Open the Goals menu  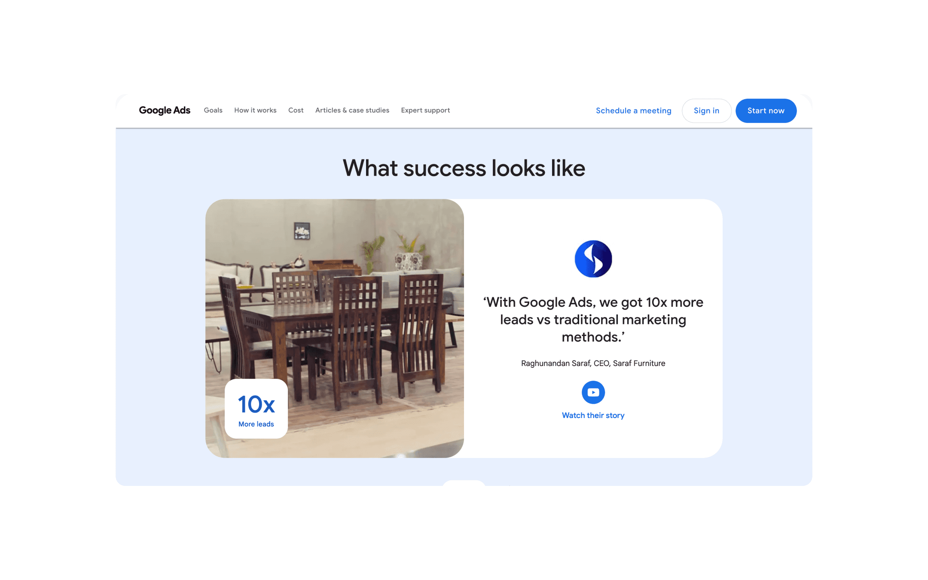click(213, 110)
